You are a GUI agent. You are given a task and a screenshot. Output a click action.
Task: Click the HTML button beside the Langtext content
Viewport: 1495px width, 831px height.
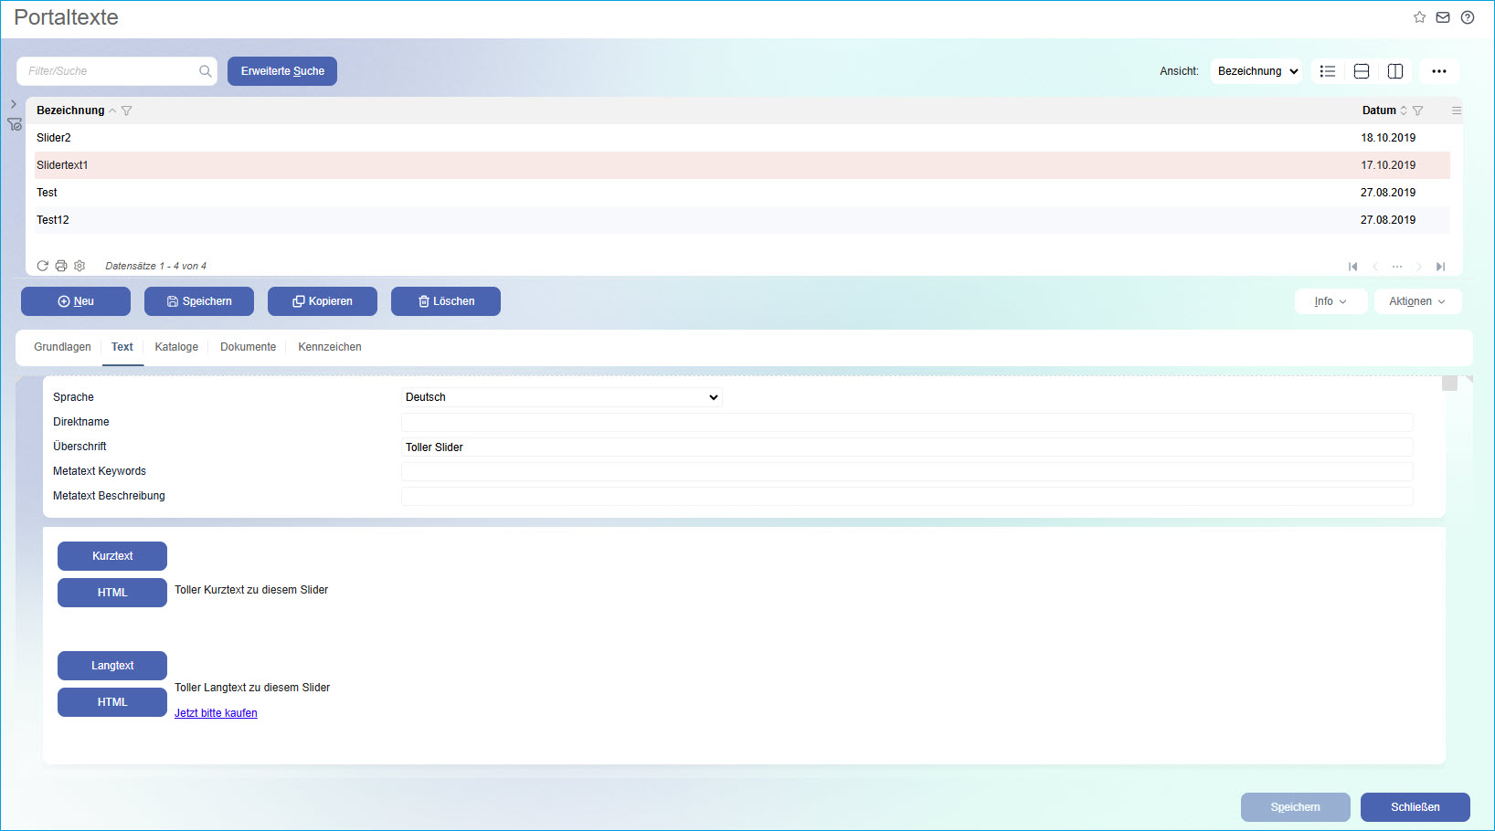point(112,702)
